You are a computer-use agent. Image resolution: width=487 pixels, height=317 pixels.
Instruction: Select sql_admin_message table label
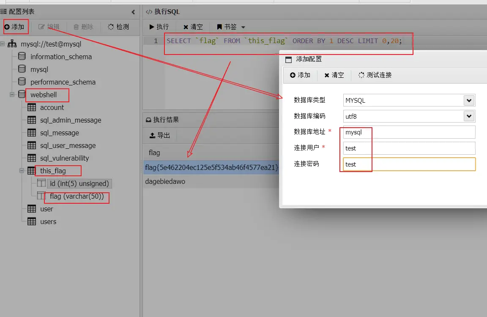click(71, 120)
